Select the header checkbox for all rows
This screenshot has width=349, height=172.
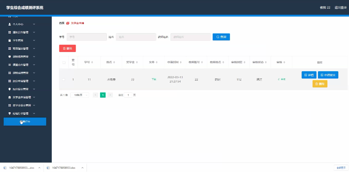64,63
